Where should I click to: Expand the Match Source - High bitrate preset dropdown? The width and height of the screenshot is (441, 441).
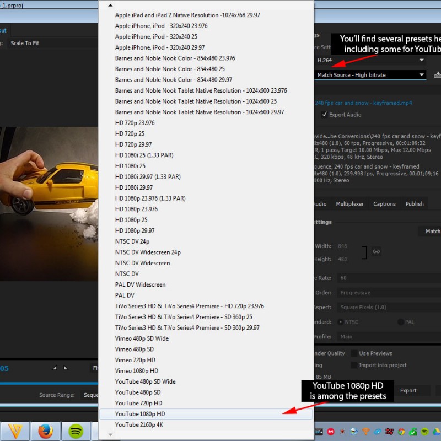tap(370, 75)
